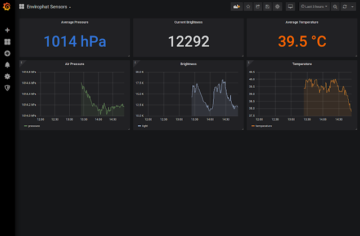Click the Average Pressure panel resize handle
360x236 pixels.
click(x=129, y=56)
